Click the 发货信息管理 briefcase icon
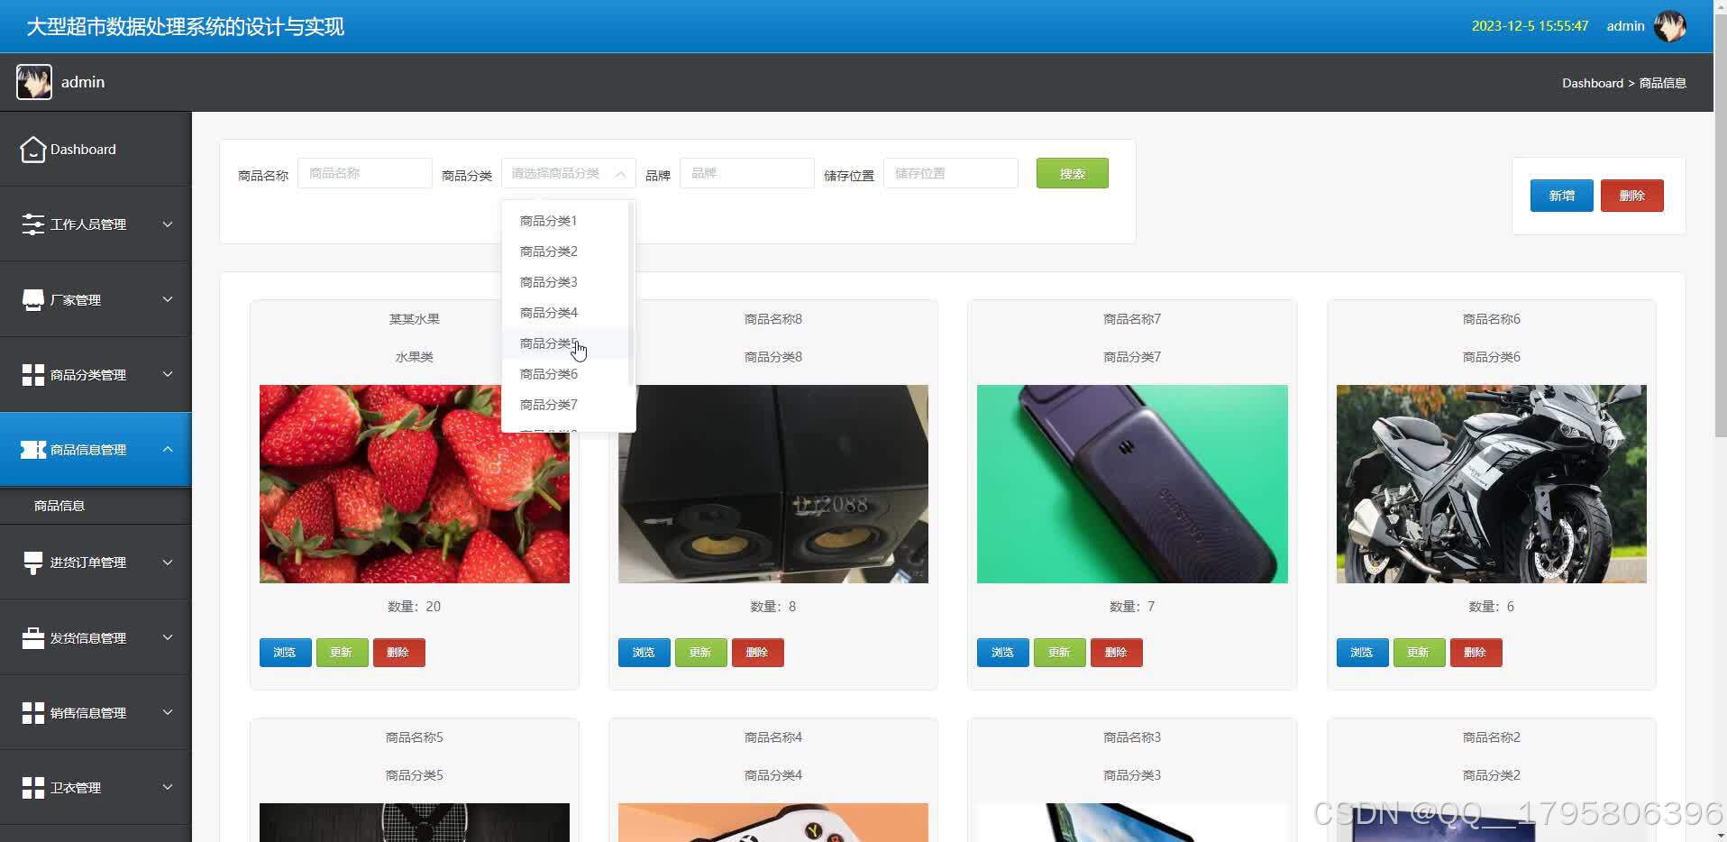This screenshot has width=1727, height=842. (x=33, y=638)
